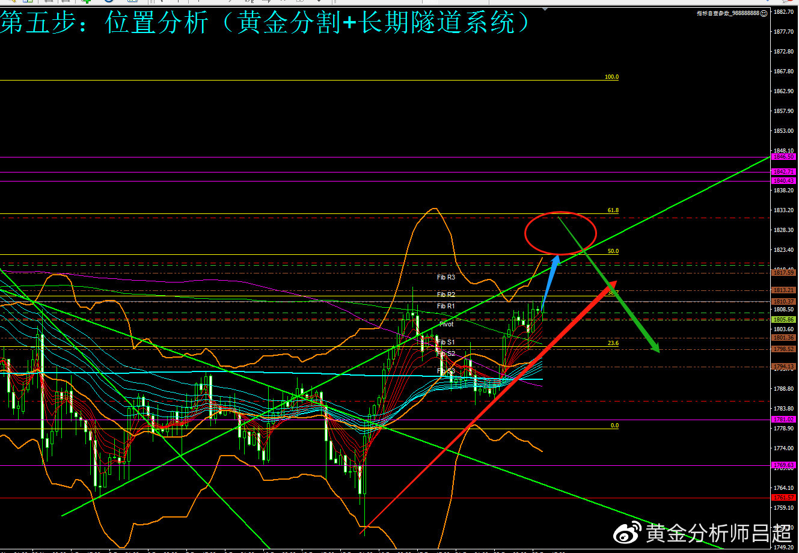
Task: Click the magenta 1781.02 price tag
Action: pyautogui.click(x=785, y=420)
